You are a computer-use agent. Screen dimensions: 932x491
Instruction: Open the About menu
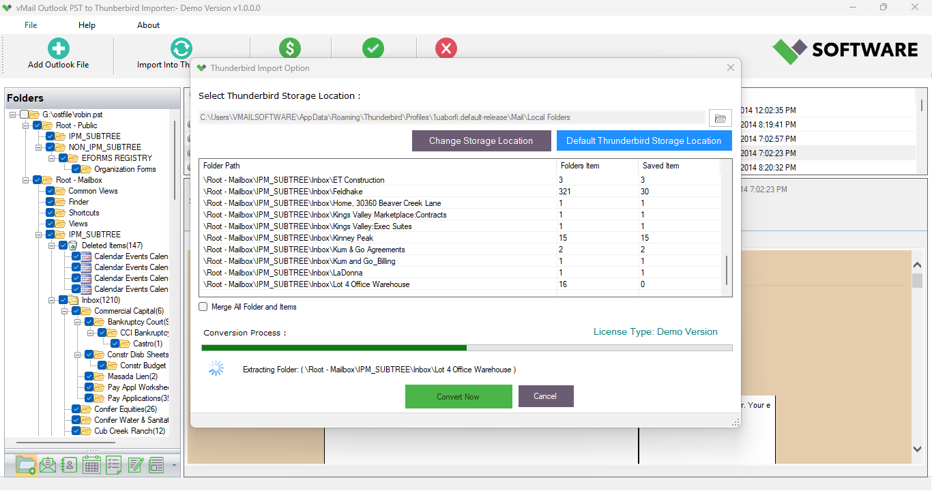click(148, 25)
